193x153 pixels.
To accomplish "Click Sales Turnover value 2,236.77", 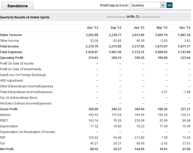I will pos(115,35).
